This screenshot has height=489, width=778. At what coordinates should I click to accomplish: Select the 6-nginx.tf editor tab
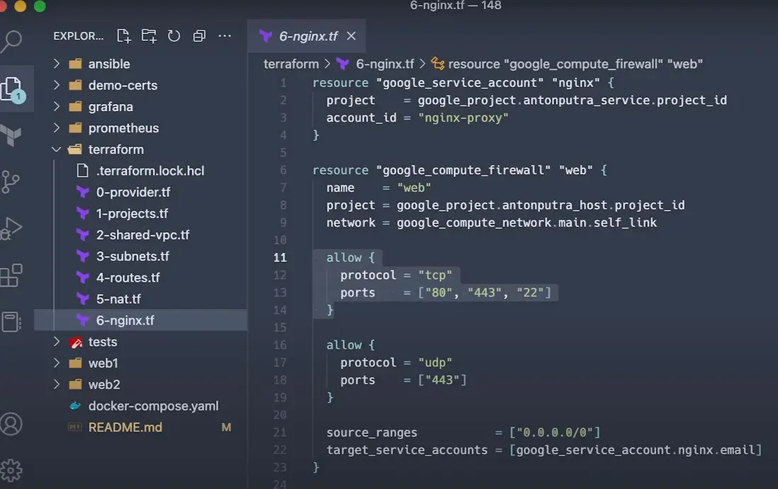(307, 36)
